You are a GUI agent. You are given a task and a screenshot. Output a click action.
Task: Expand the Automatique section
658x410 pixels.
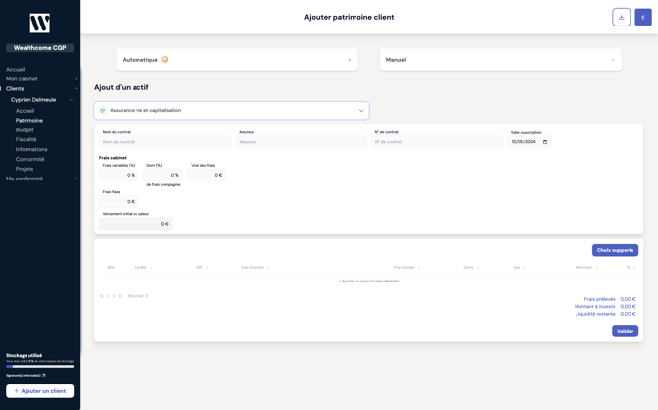[x=349, y=60]
